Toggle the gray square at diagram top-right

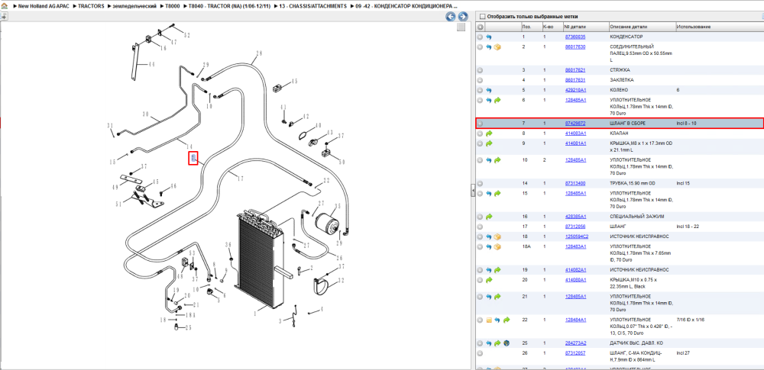pyautogui.click(x=461, y=27)
